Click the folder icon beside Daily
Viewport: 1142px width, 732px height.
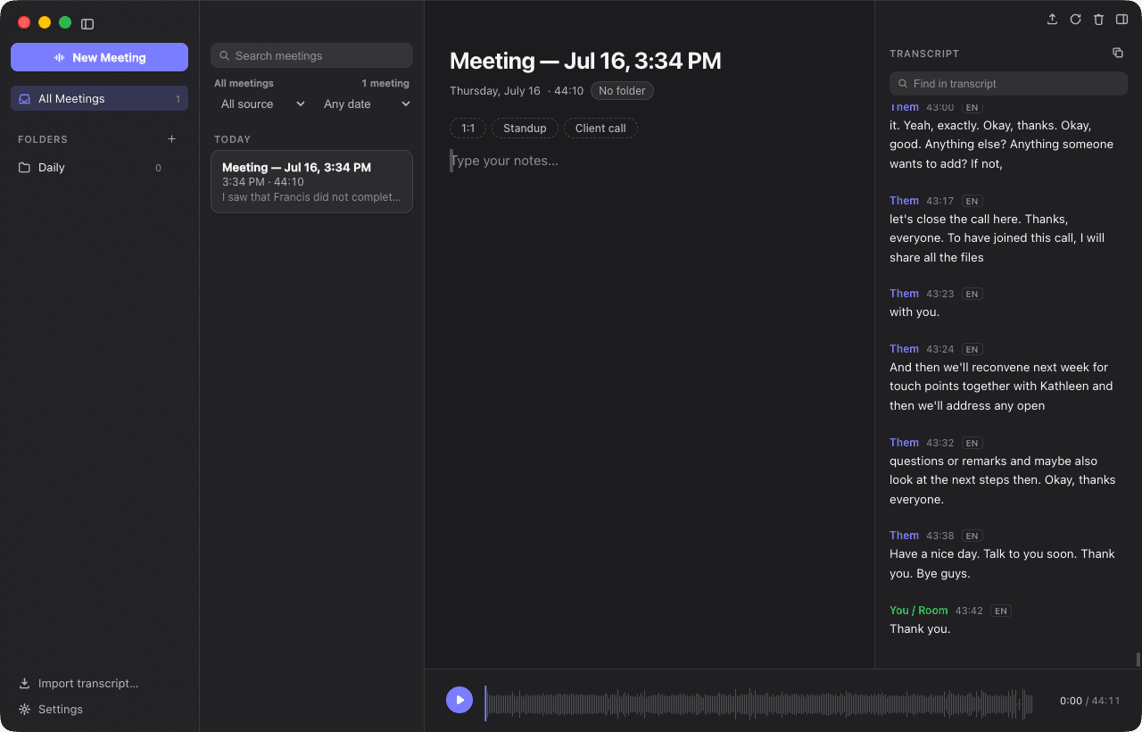(25, 168)
